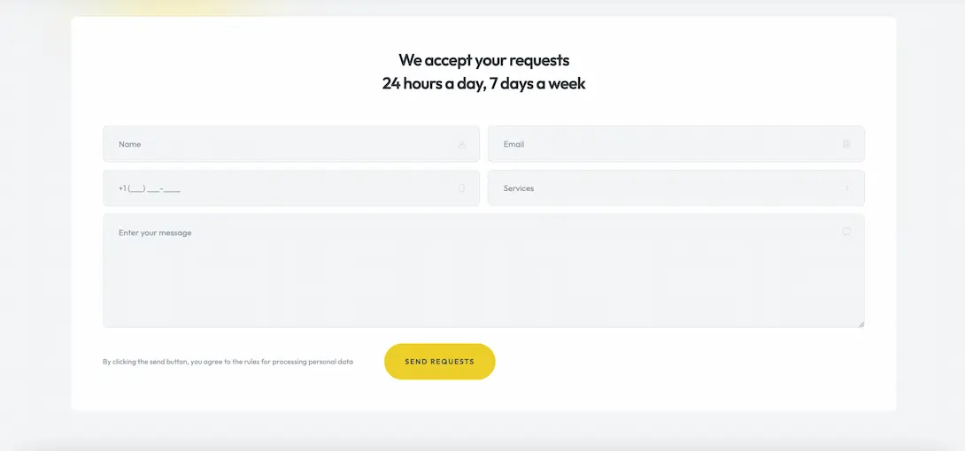Screen dimensions: 965x451
Task: Click the '24 hours a day' heading line
Action: 483,84
